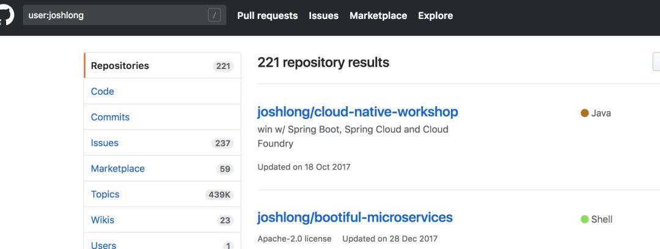Image resolution: width=660 pixels, height=249 pixels.
Task: Click the Shell language color dot
Action: (x=584, y=219)
